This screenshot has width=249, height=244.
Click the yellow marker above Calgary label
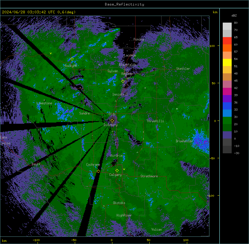point(117,171)
